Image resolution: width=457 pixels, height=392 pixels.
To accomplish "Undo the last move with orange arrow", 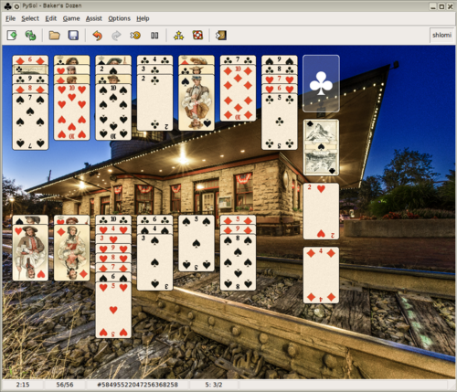I will pos(98,36).
